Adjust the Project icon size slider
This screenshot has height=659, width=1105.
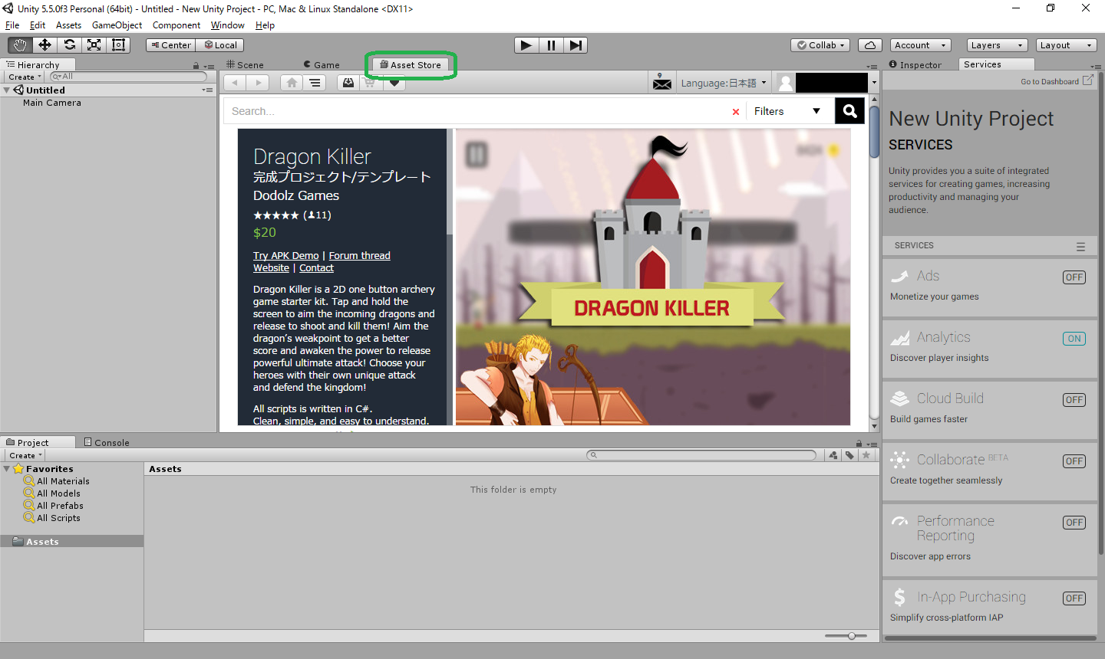click(851, 636)
